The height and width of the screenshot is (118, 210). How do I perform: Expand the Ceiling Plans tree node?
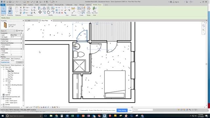(4, 79)
